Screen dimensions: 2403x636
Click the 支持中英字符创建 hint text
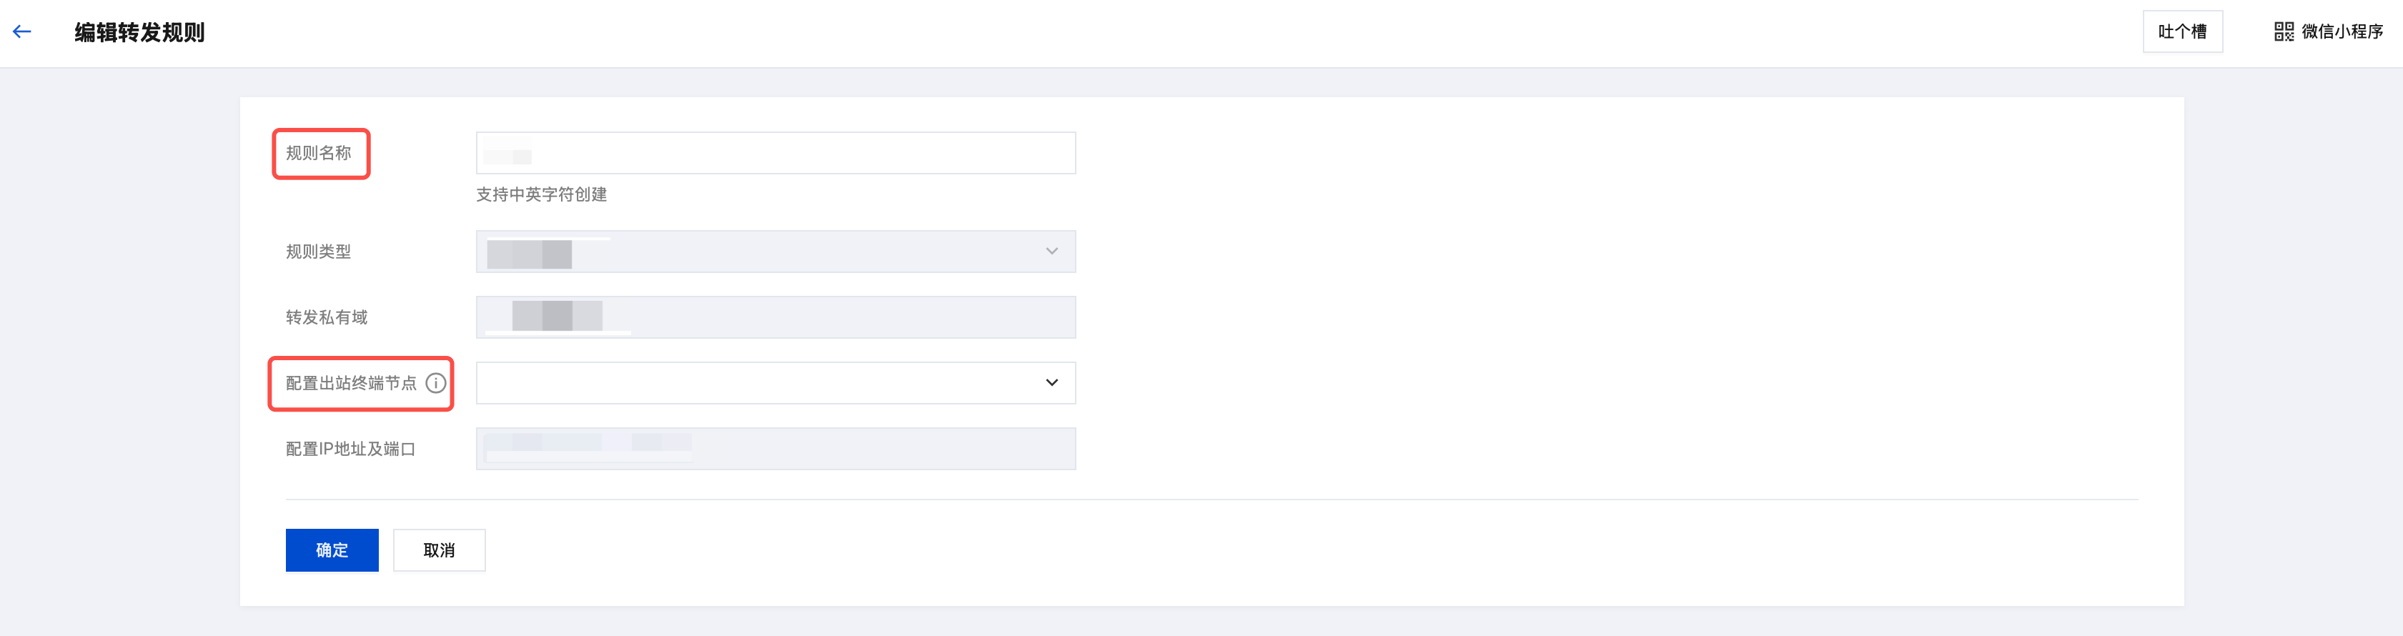pos(541,194)
